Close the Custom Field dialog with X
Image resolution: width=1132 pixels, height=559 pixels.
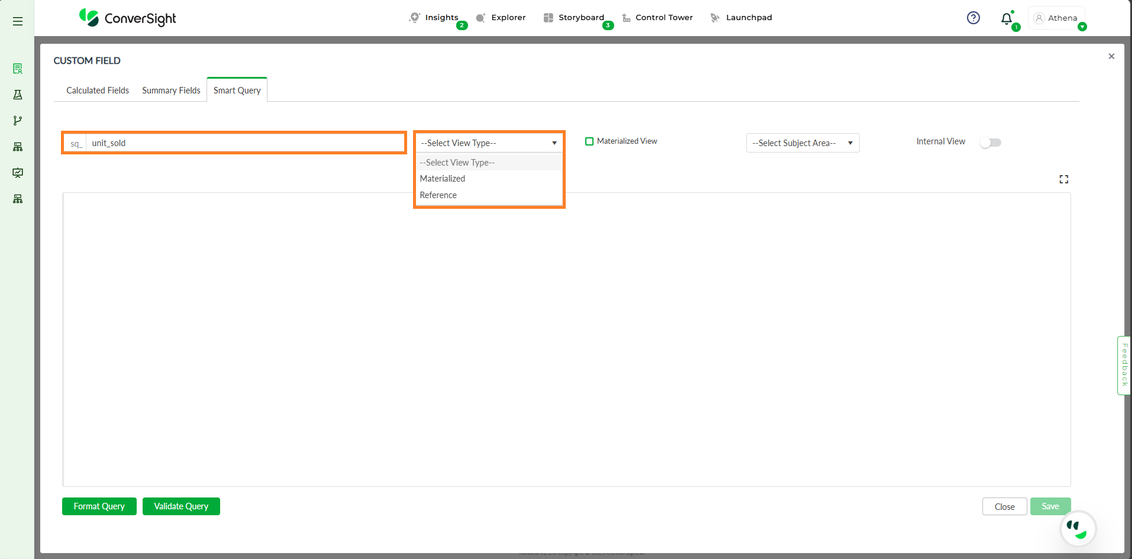[1111, 56]
